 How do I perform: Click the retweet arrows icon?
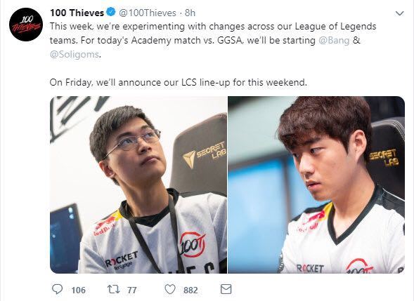coord(114,289)
